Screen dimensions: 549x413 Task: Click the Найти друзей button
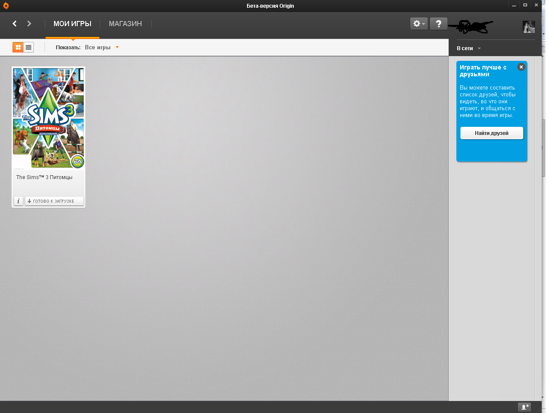492,133
